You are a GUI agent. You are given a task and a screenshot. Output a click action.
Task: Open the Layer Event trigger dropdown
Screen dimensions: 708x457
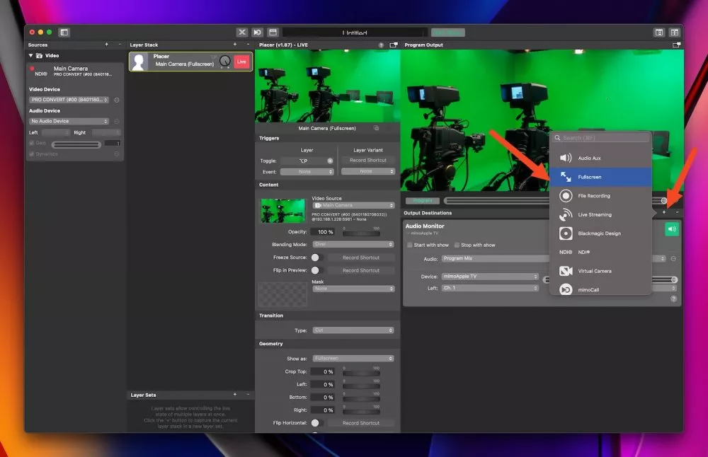pyautogui.click(x=307, y=172)
